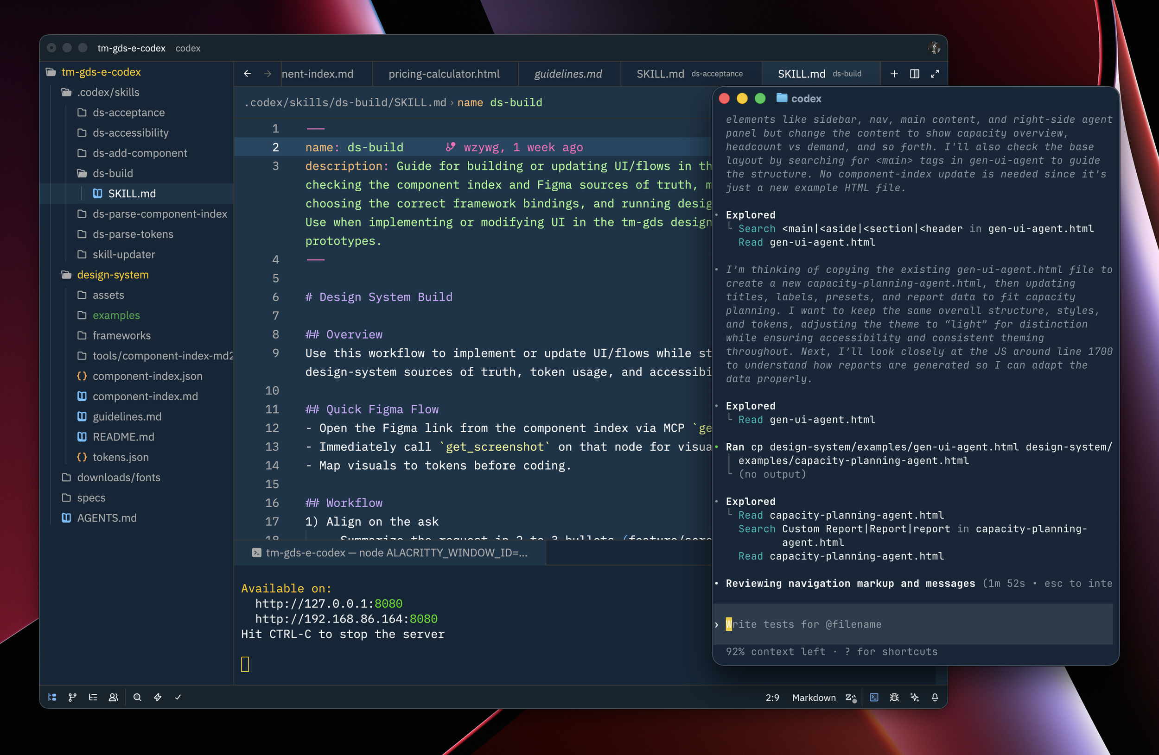This screenshot has height=755, width=1159.
Task: Collapse the design-system folder
Action: [x=113, y=275]
